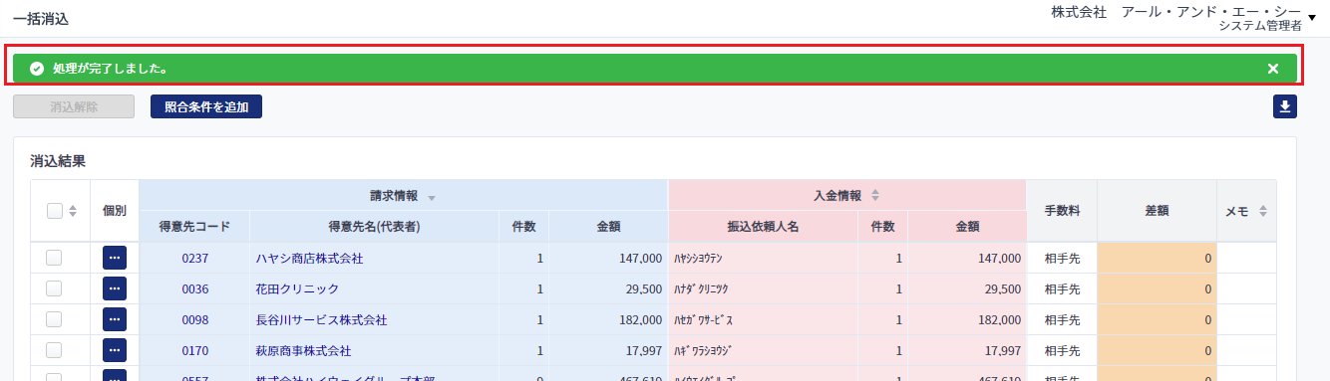
Task: Check the box for ハヤシ商店株式会社 row
Action: [x=54, y=258]
